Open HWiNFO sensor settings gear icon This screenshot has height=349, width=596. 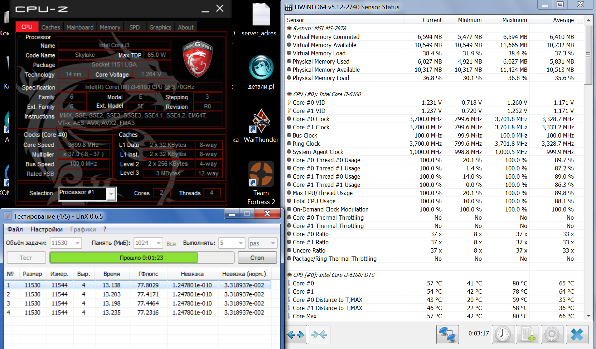pyautogui.click(x=552, y=334)
